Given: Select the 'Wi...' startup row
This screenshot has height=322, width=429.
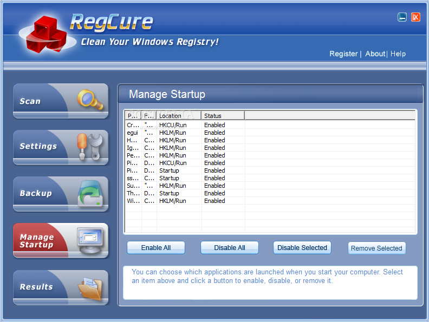Looking at the screenshot, I should 270,201.
